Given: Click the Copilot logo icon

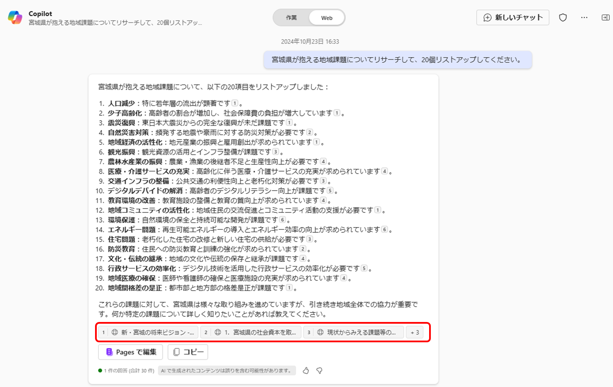Looking at the screenshot, I should click(15, 17).
